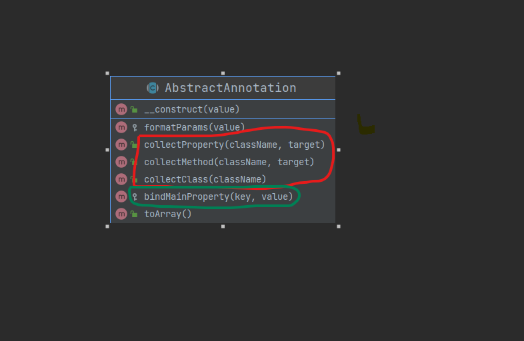Select the formatParams(value) method
The image size is (524, 341).
pyautogui.click(x=195, y=127)
